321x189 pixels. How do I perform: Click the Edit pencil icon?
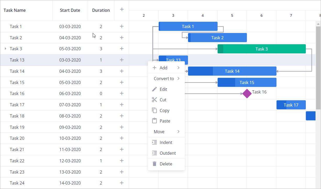click(x=154, y=89)
